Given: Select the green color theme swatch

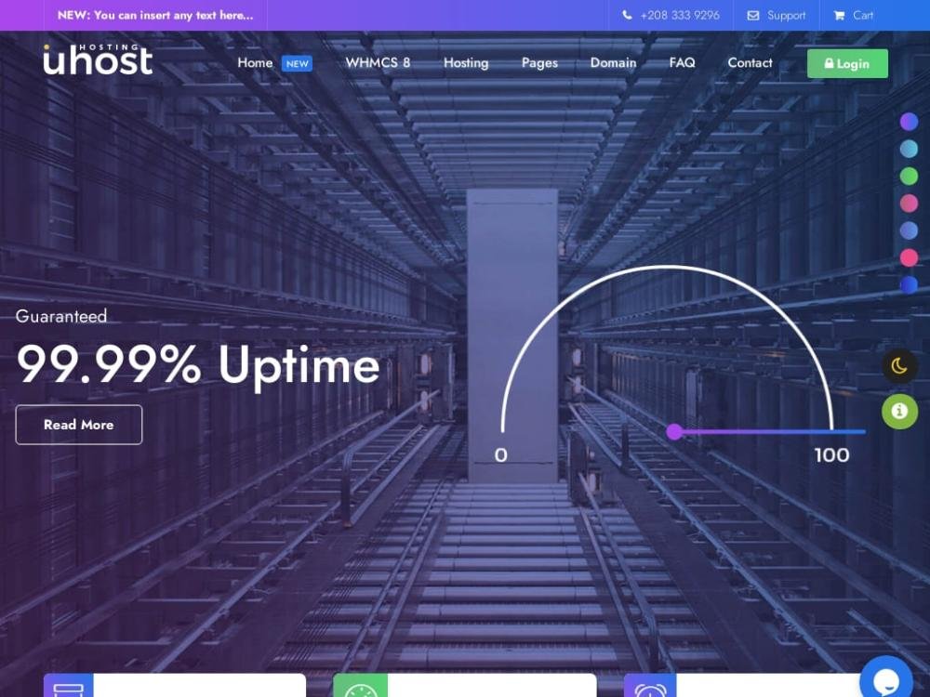Looking at the screenshot, I should (909, 176).
